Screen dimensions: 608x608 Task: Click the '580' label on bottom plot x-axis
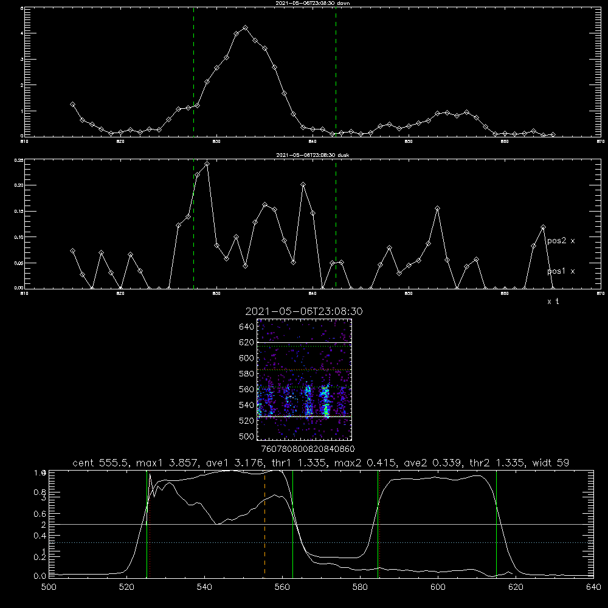coord(360,587)
